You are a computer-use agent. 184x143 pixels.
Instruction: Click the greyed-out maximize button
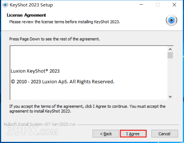point(158,5)
